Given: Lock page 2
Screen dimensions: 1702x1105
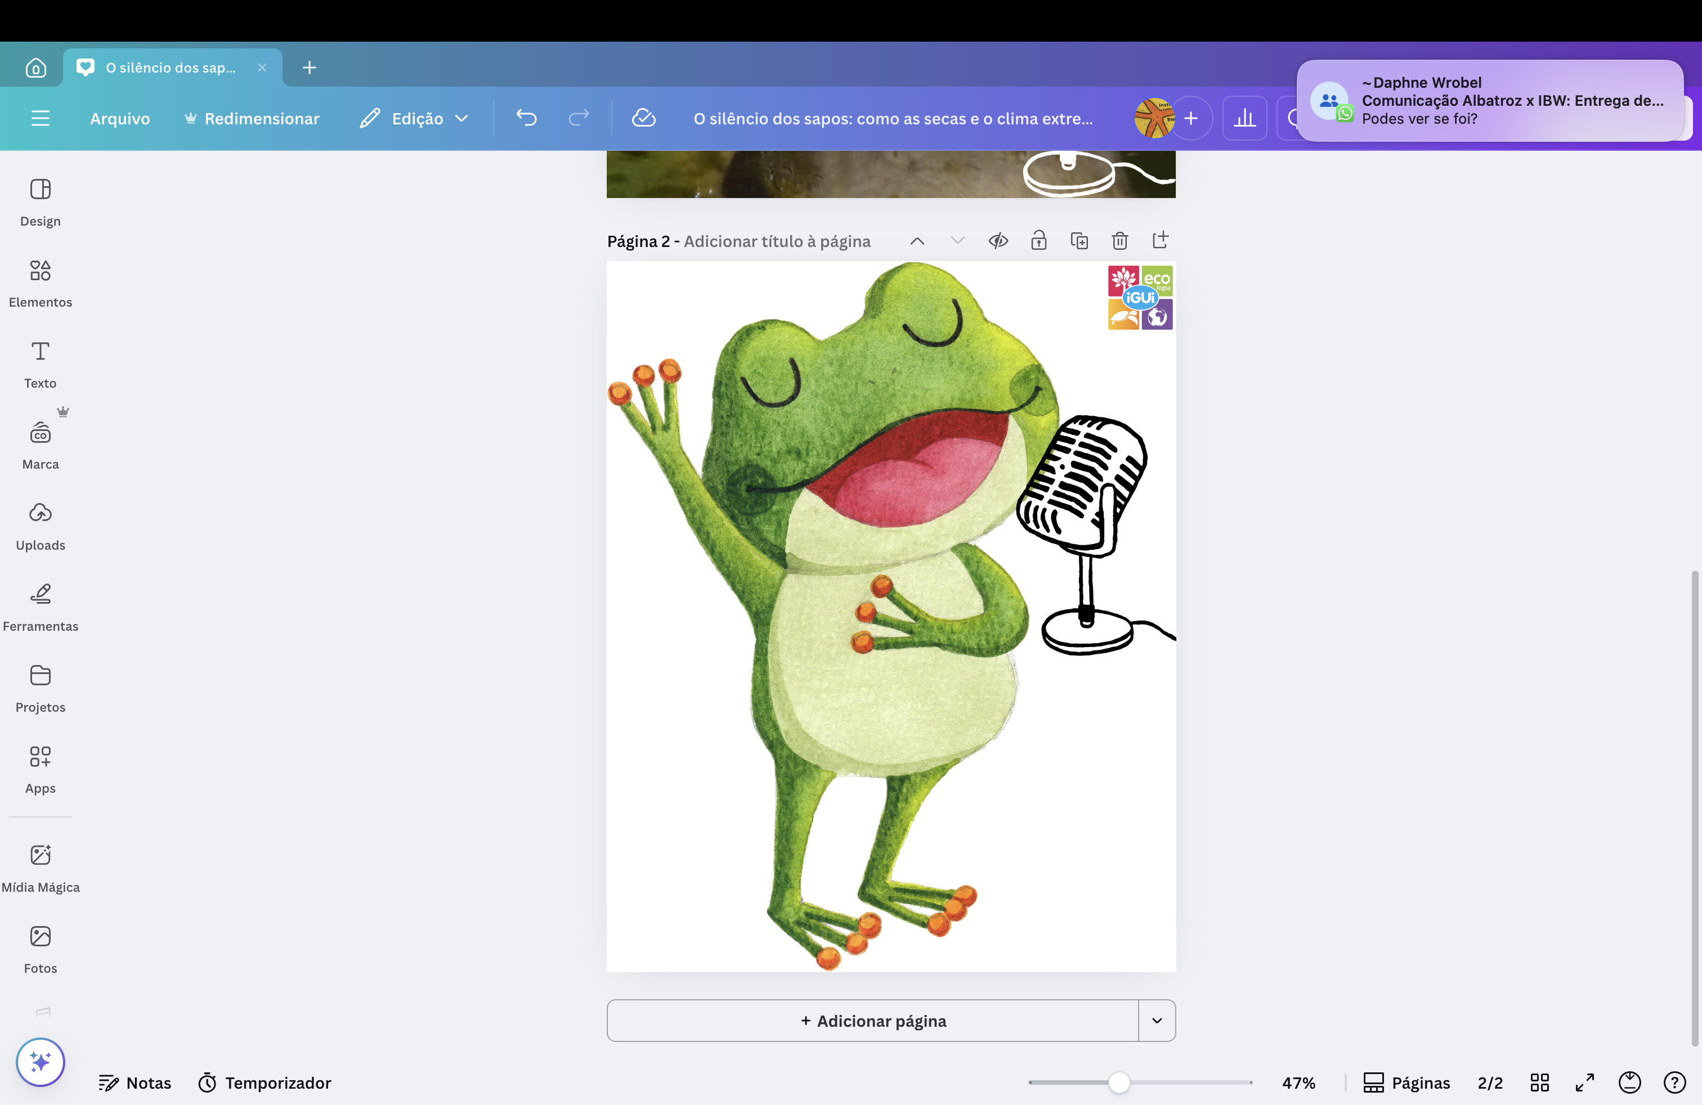Looking at the screenshot, I should (1038, 241).
